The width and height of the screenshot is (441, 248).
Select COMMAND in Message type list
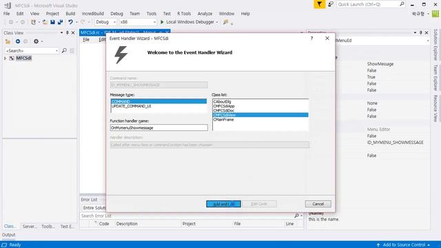[158, 101]
